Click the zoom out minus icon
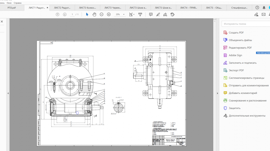This screenshot has height=151, width=270. point(102,14)
